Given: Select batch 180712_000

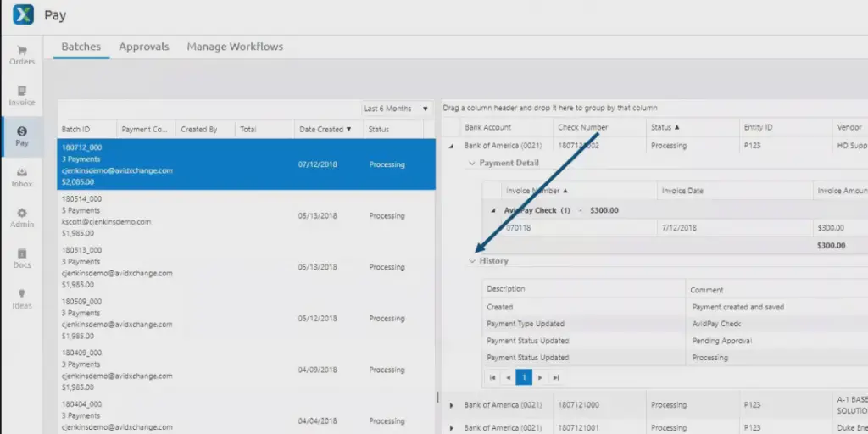Looking at the screenshot, I should pyautogui.click(x=247, y=164).
